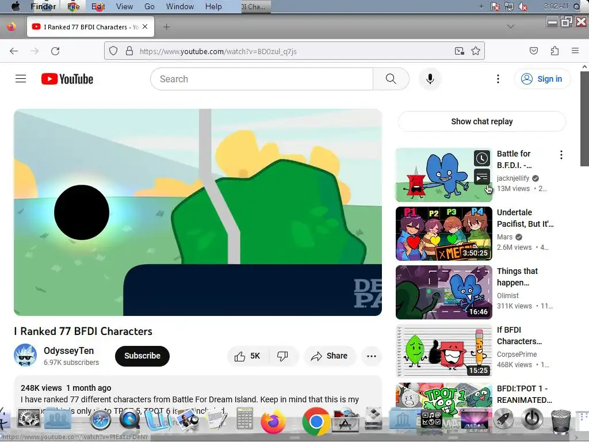Open the YouTube guide hamburger menu
This screenshot has width=589, height=442.
(x=21, y=79)
